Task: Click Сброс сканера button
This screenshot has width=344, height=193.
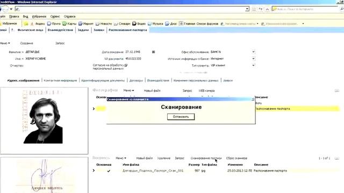Action: point(236,158)
